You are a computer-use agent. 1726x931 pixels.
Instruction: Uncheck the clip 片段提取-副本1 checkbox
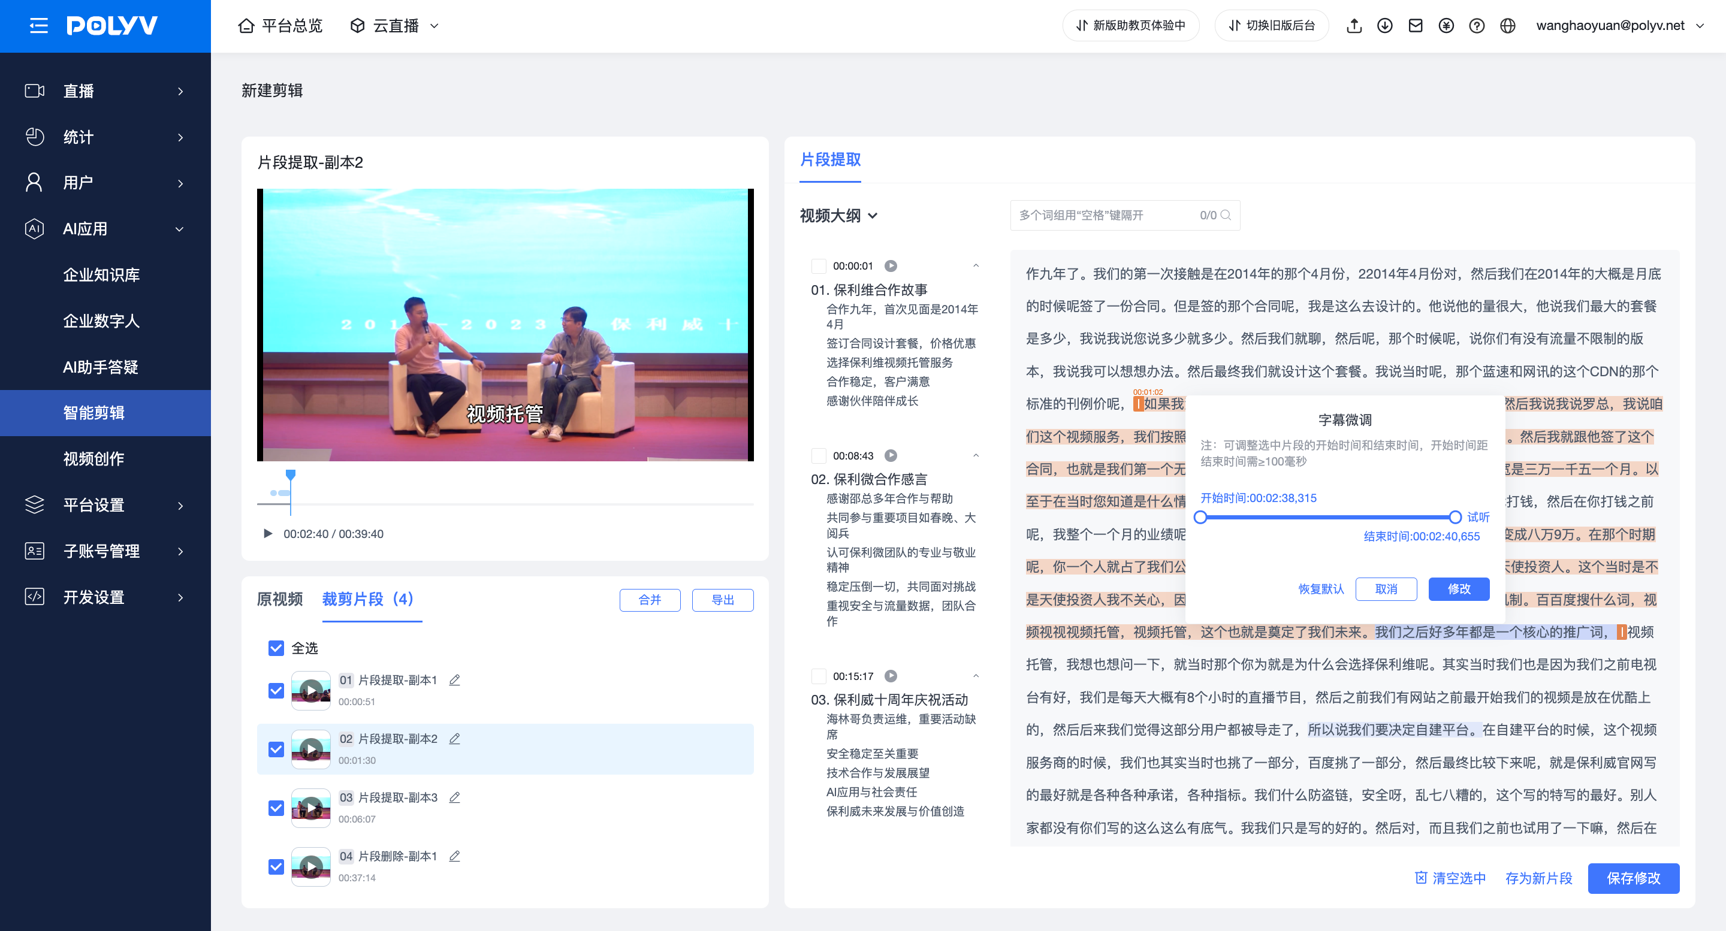point(276,690)
